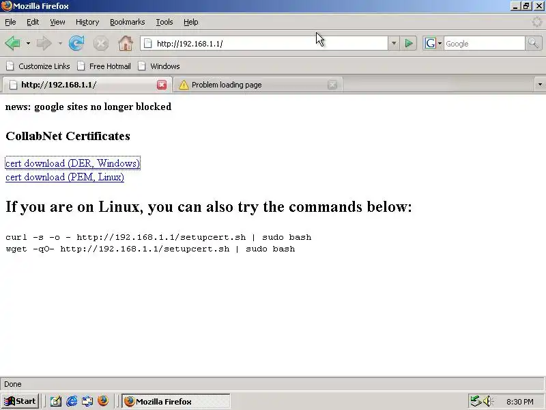The image size is (546, 410).
Task: Close the Problem loading page tab
Action: click(332, 85)
